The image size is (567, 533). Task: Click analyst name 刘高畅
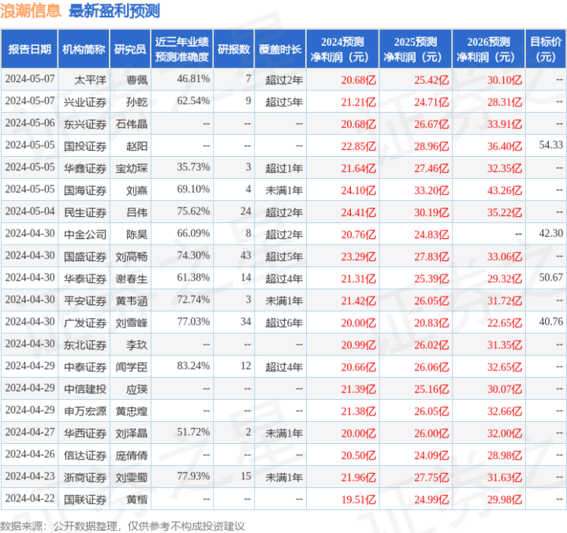pyautogui.click(x=131, y=256)
